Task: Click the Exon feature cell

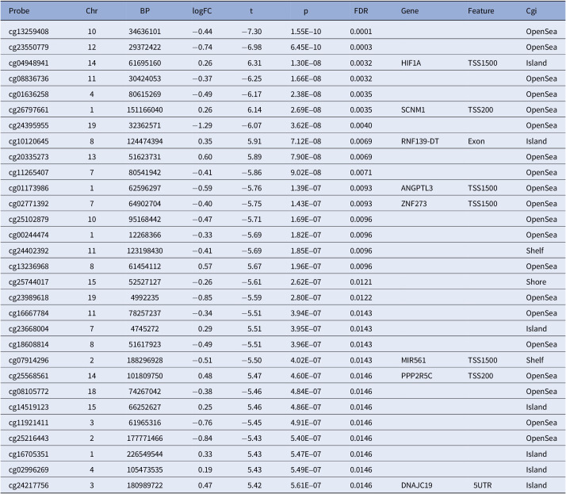Action: point(476,141)
